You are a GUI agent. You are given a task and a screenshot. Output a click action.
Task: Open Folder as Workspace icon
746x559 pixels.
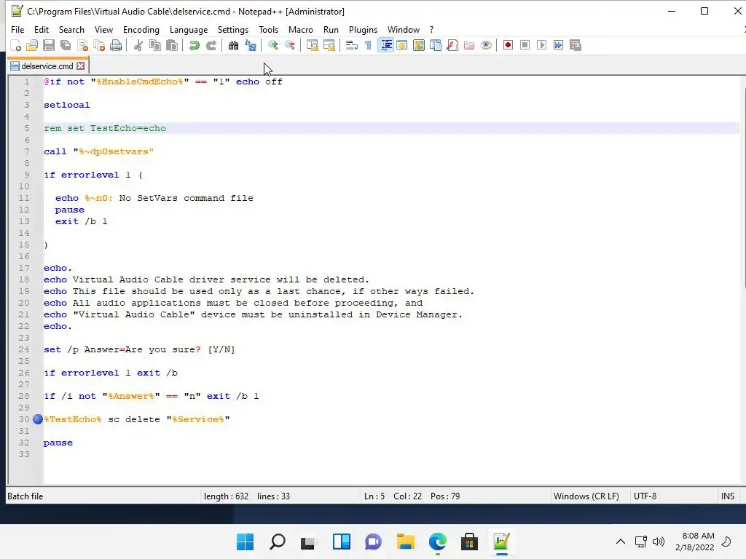coord(469,46)
